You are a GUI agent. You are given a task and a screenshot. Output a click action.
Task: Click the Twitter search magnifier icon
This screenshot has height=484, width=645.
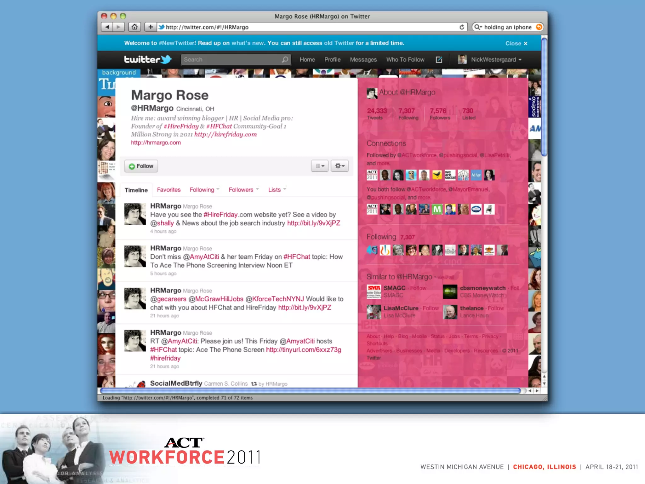pos(285,60)
